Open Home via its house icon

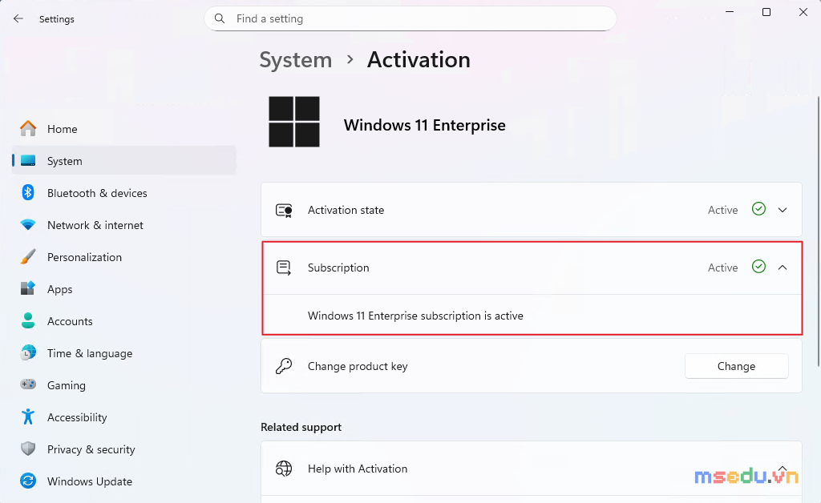click(28, 129)
